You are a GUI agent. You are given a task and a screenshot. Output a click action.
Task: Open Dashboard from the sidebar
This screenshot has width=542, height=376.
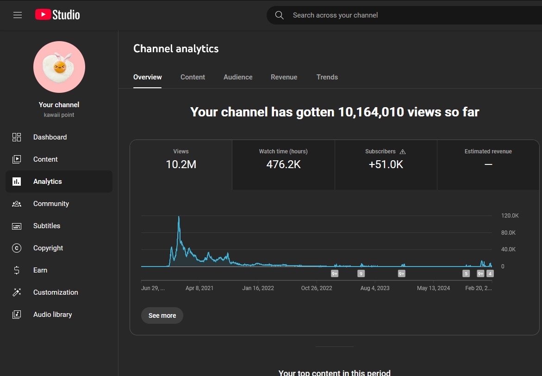(x=50, y=137)
